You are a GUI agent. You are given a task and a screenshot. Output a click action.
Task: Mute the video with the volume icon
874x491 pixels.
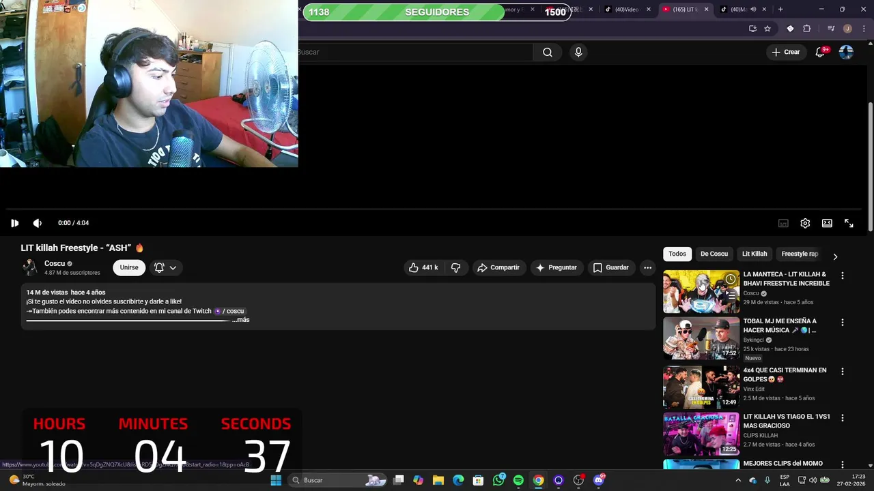click(x=38, y=223)
